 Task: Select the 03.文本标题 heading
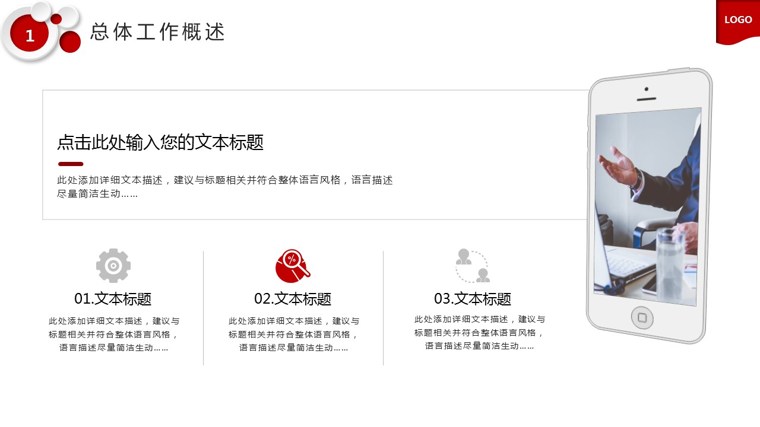click(473, 299)
